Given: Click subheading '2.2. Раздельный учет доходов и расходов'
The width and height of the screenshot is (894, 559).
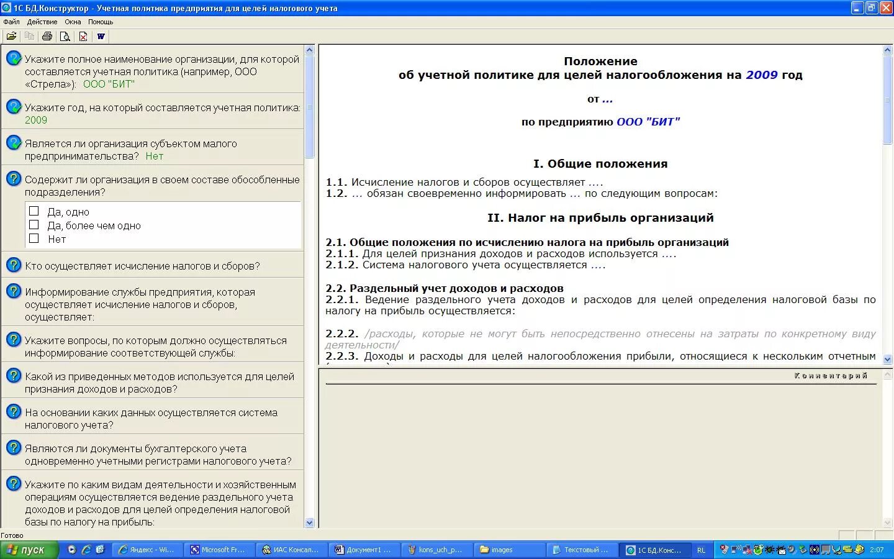Looking at the screenshot, I should click(x=445, y=288).
